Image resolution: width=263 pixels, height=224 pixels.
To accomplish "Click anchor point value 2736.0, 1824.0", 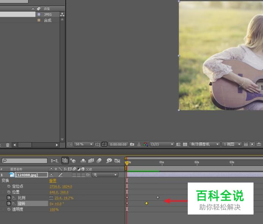I will (x=61, y=187).
